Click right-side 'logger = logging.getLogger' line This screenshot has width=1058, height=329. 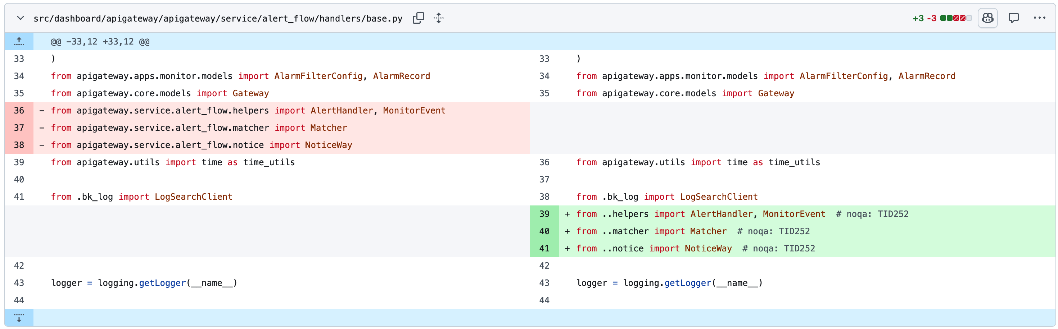(669, 283)
